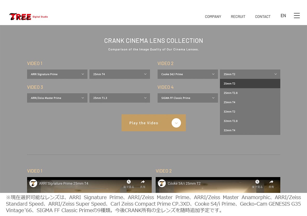Collapse the Video 2 25mm T2 dropdown
Viewport: 307px width, 216px height.
click(x=250, y=74)
